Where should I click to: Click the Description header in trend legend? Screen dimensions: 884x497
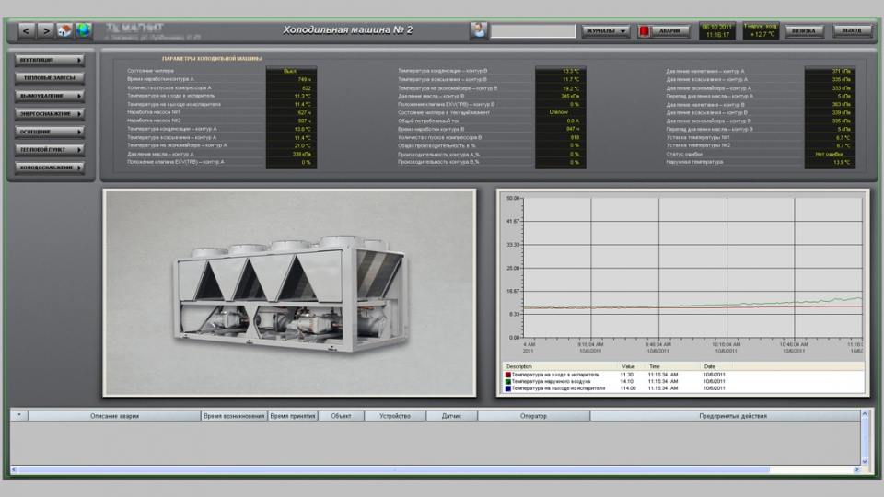560,367
